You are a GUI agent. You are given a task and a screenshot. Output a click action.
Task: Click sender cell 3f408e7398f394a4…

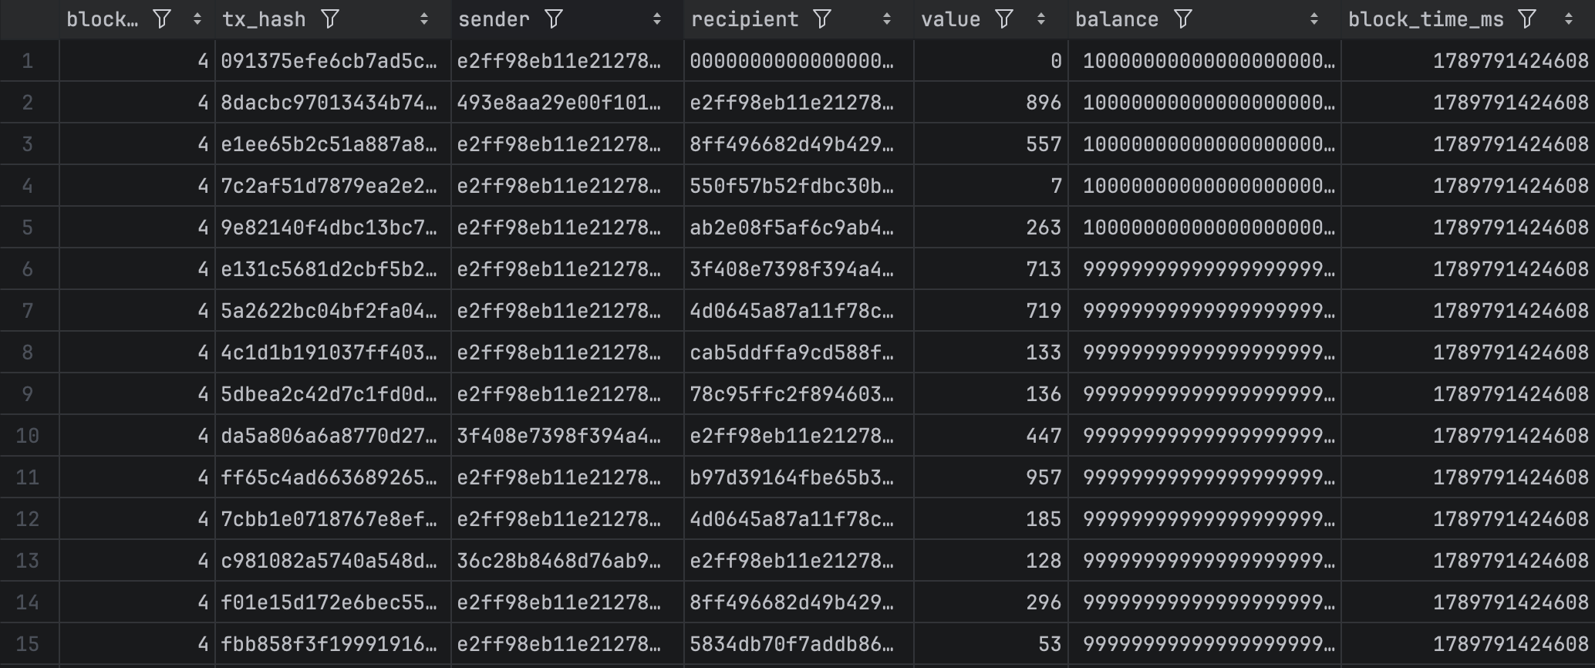pyautogui.click(x=567, y=436)
